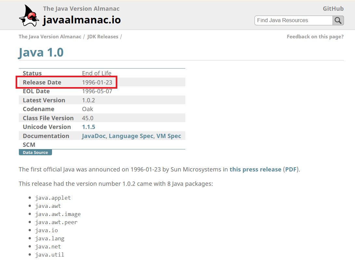Click the Documentation row label
Viewport: 355px width, 266px height.
click(46, 136)
